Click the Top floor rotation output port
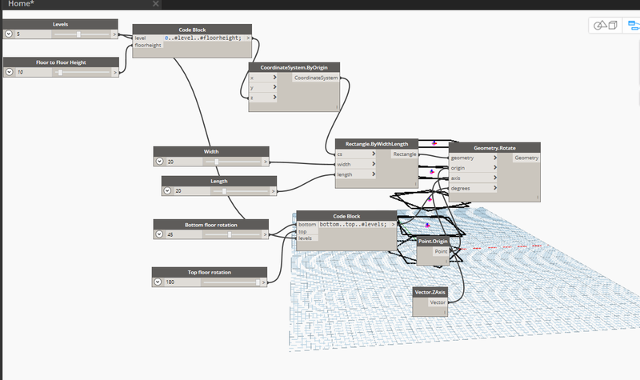Viewport: 640px width, 380px height. (x=264, y=282)
